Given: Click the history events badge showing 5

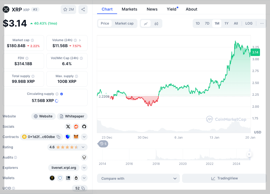Looking at the screenshot, I should click(x=103, y=144).
